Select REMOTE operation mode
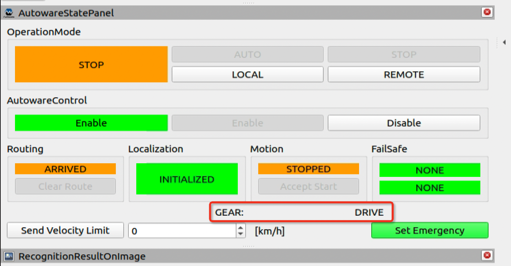The image size is (511, 266). pyautogui.click(x=404, y=74)
